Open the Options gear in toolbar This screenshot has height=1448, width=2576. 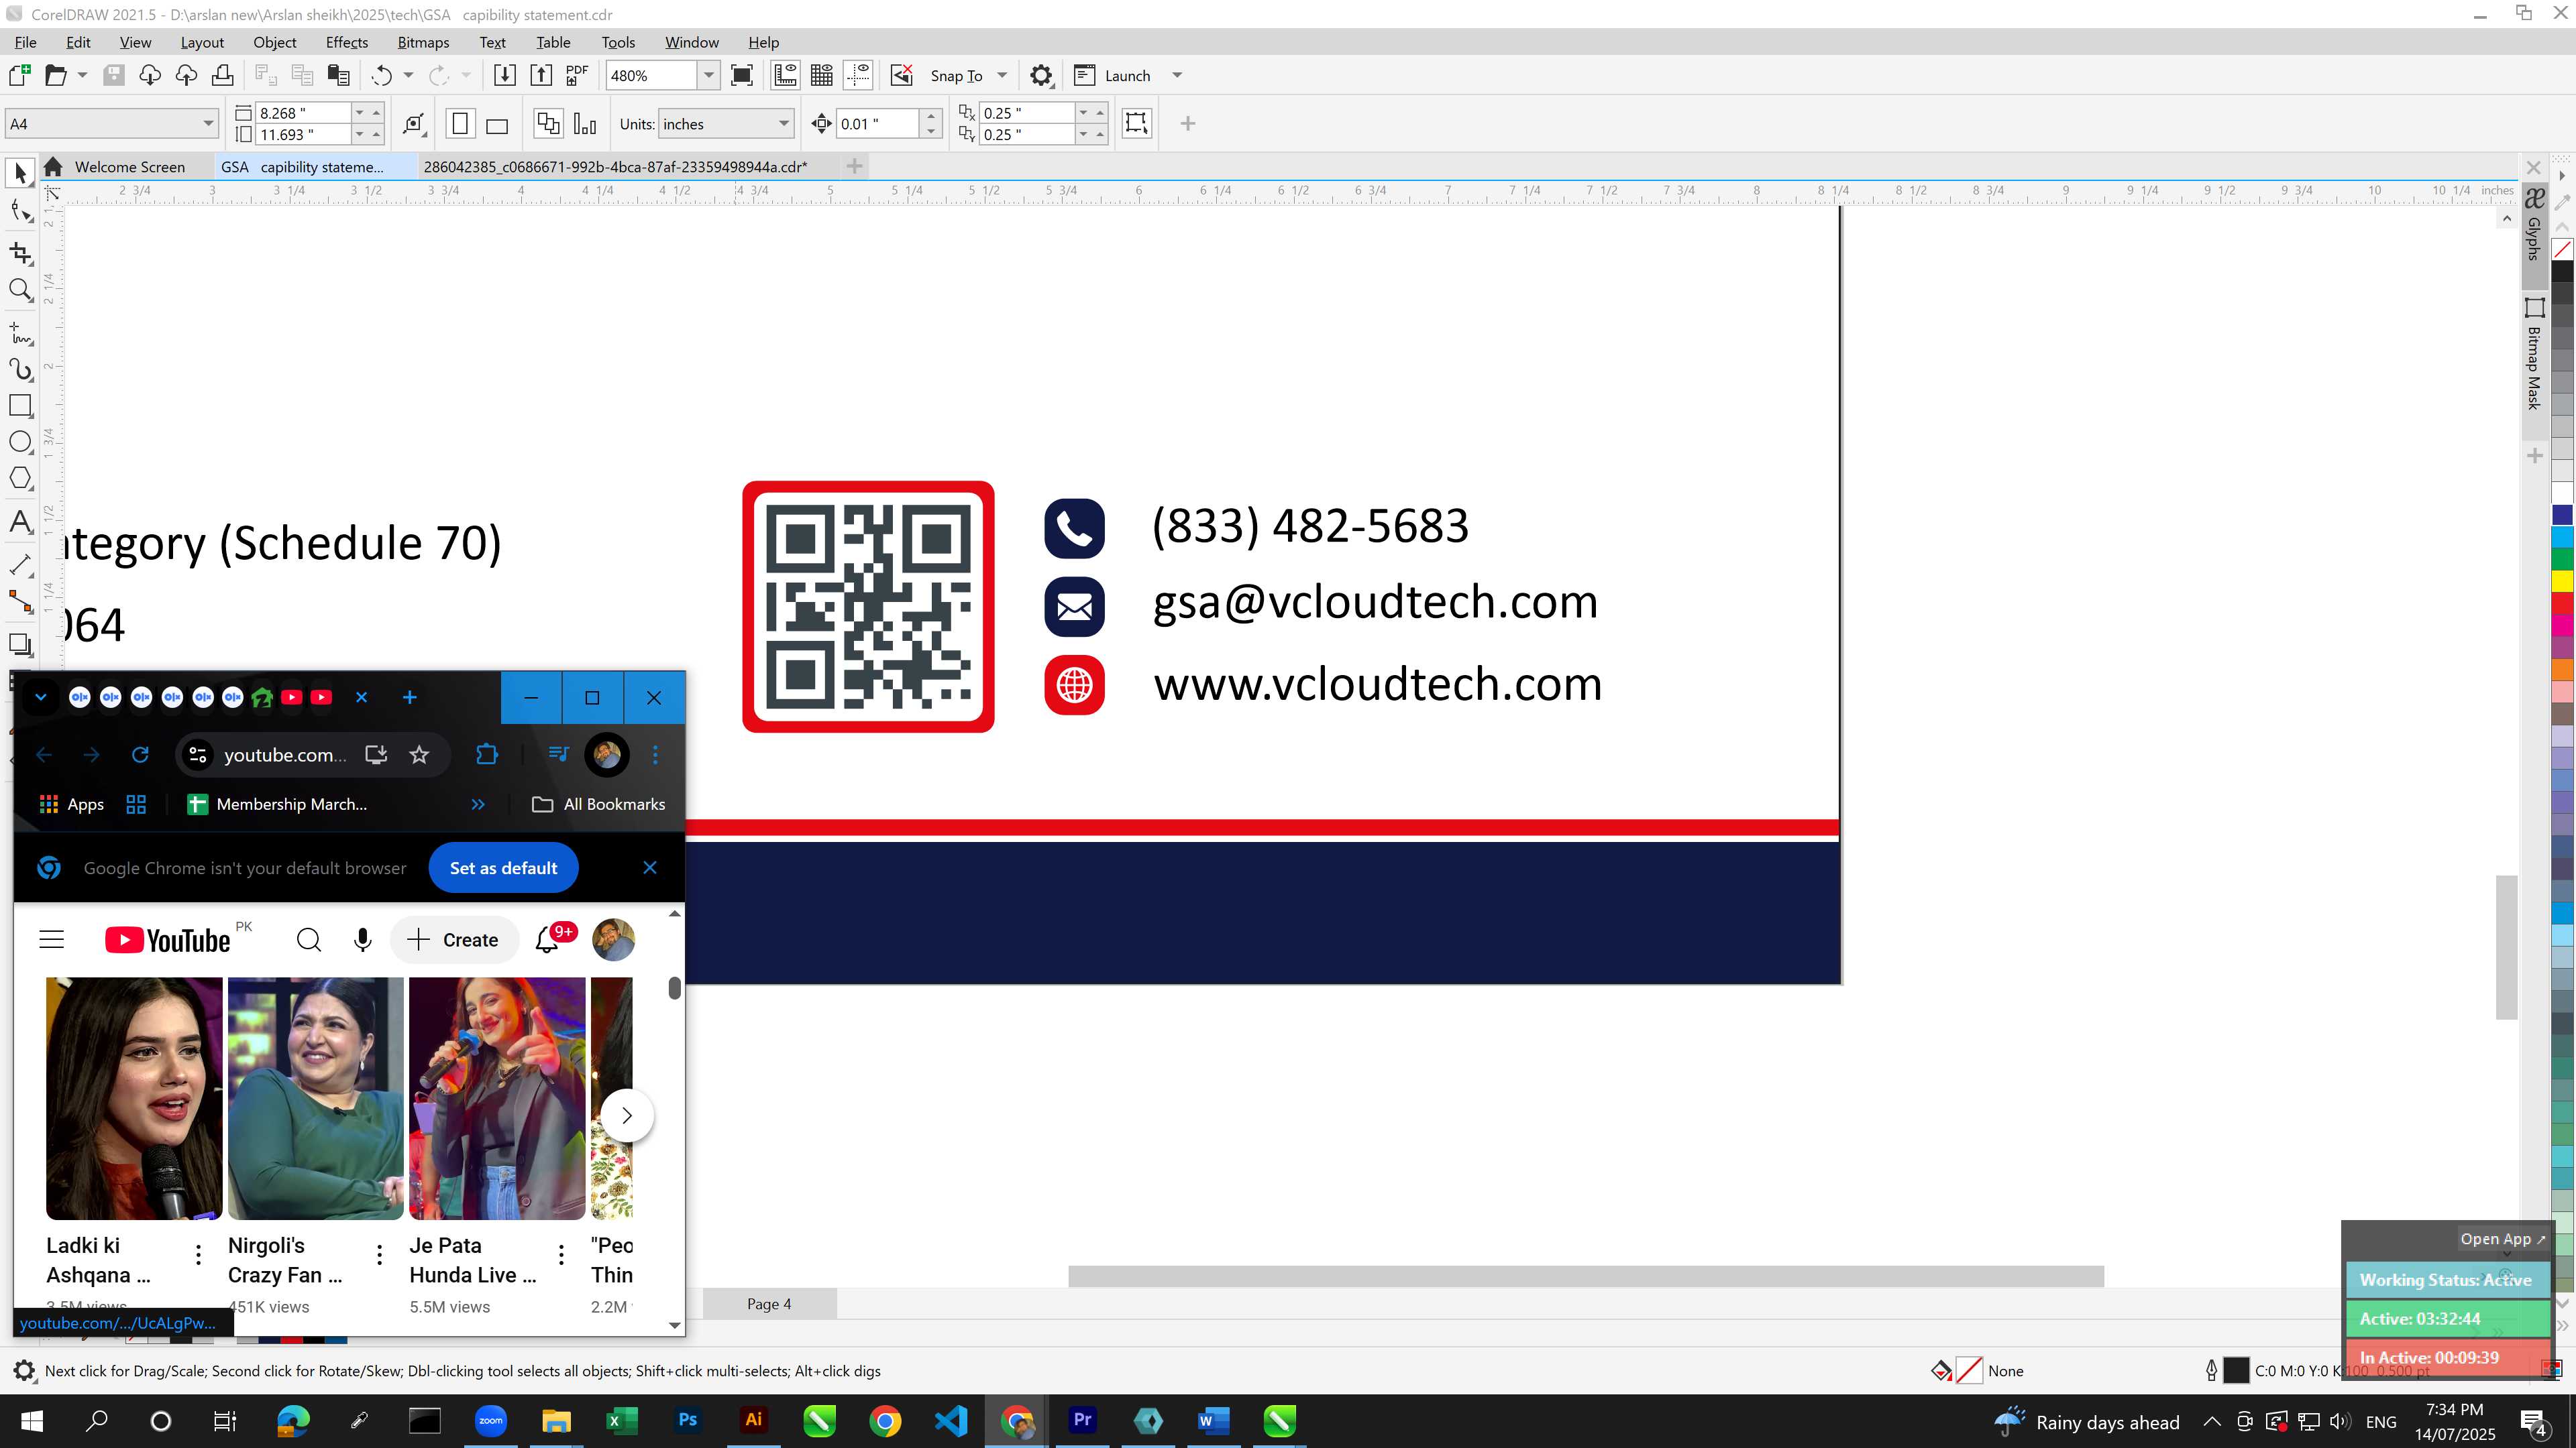[1041, 75]
